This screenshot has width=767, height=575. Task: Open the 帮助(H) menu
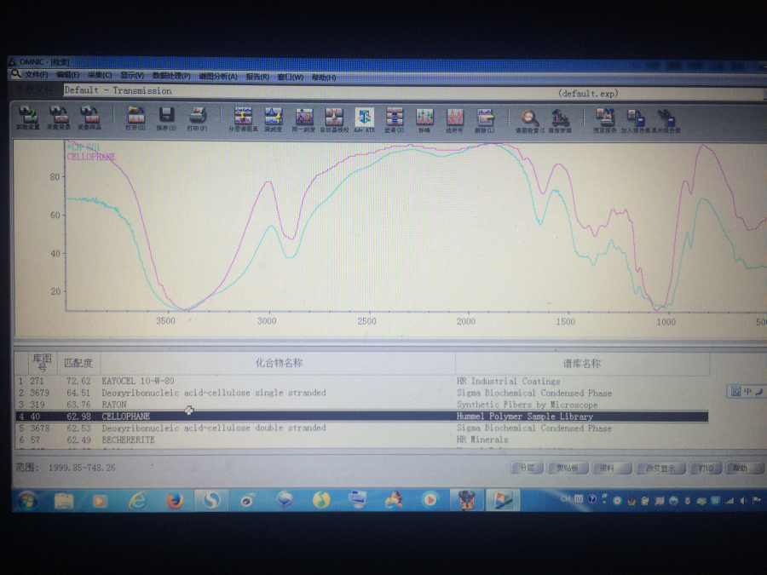pos(324,78)
